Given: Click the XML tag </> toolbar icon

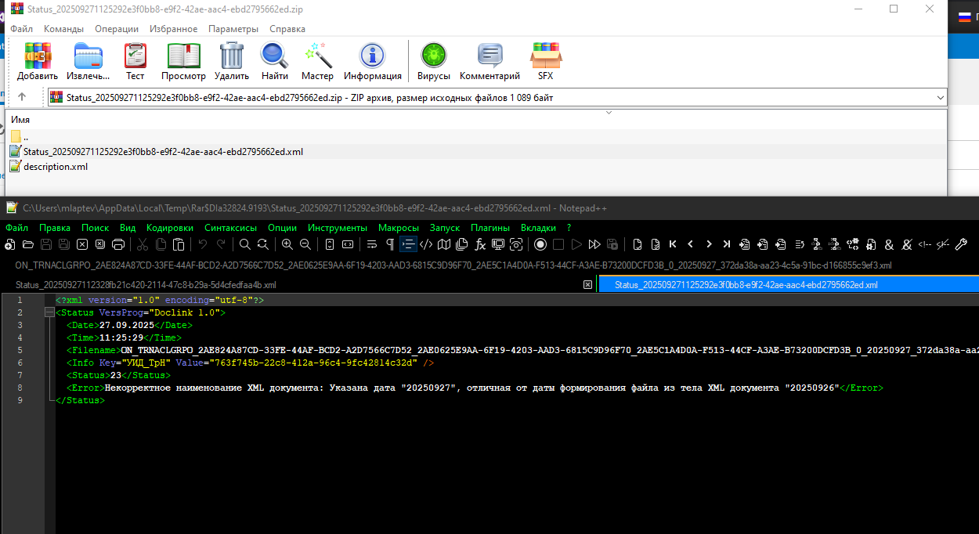Looking at the screenshot, I should click(x=426, y=244).
